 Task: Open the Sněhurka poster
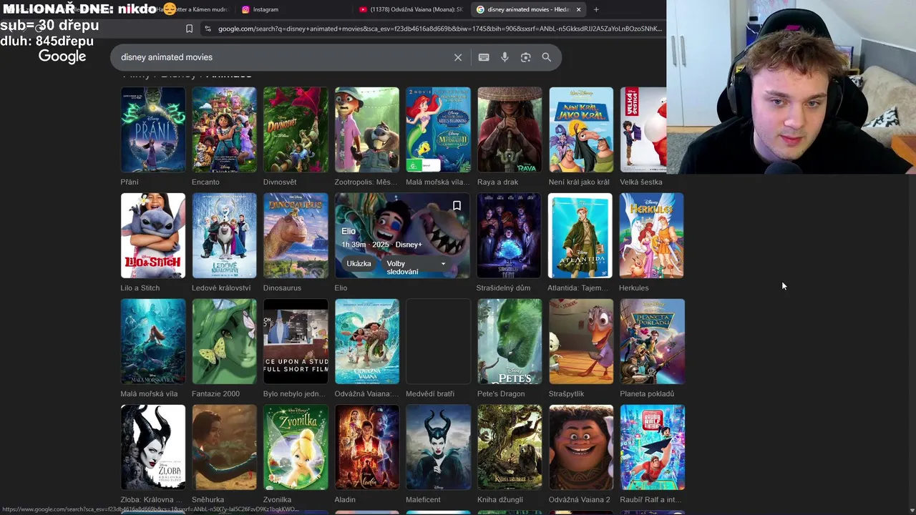click(224, 447)
